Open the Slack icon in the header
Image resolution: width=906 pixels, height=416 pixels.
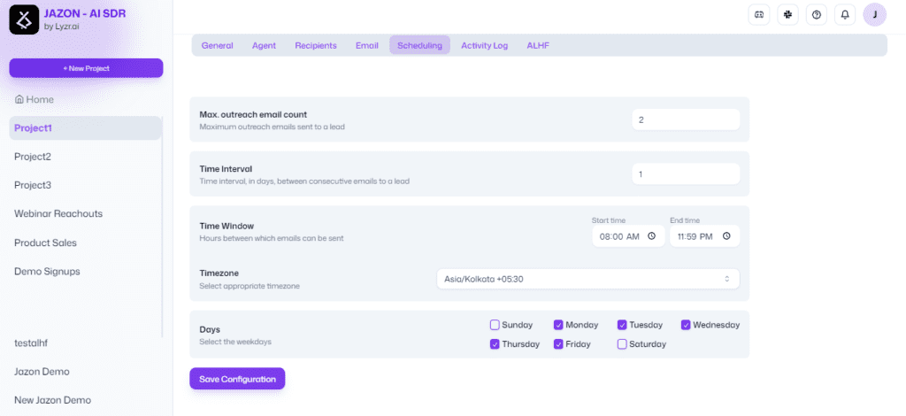pyautogui.click(x=787, y=15)
